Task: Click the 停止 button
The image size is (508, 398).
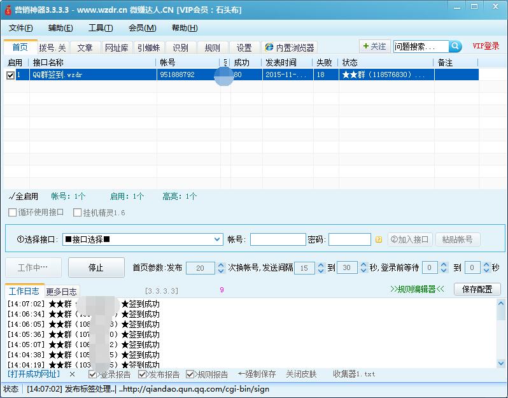Action: (96, 267)
